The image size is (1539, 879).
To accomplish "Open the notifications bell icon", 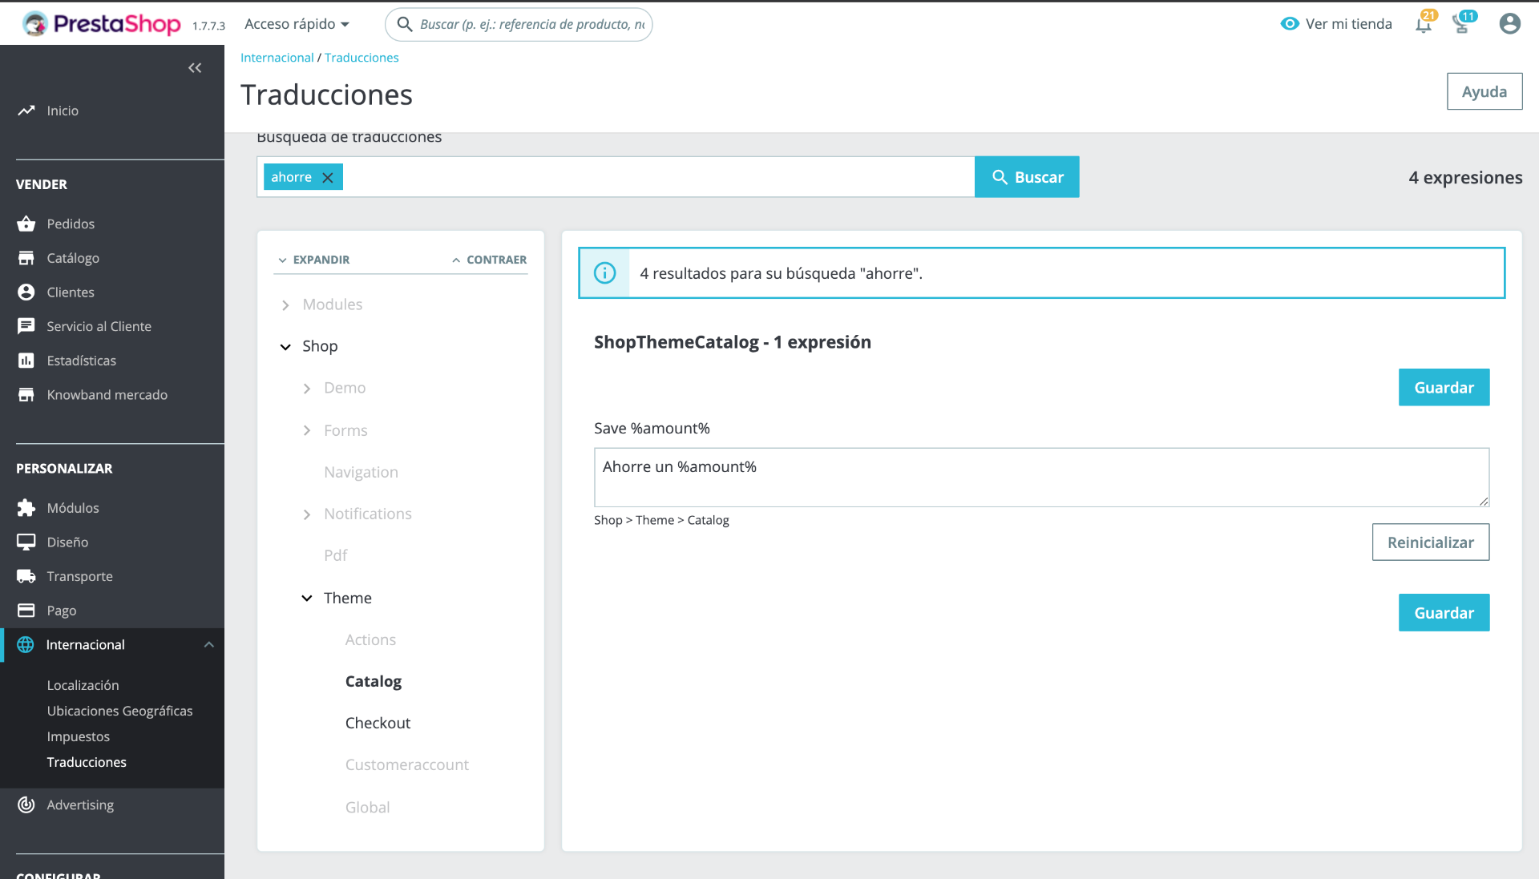I will [1423, 25].
